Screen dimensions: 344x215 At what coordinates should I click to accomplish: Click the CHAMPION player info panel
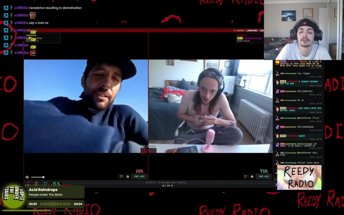(42, 38)
